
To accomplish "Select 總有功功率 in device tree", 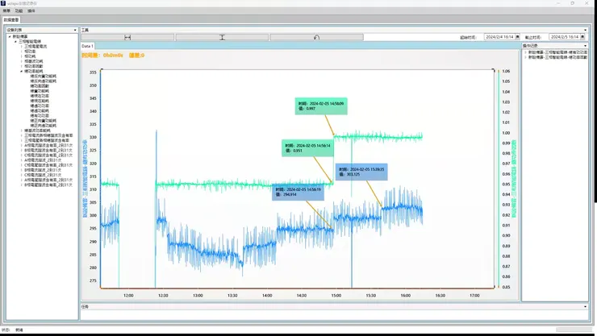I will (40, 115).
